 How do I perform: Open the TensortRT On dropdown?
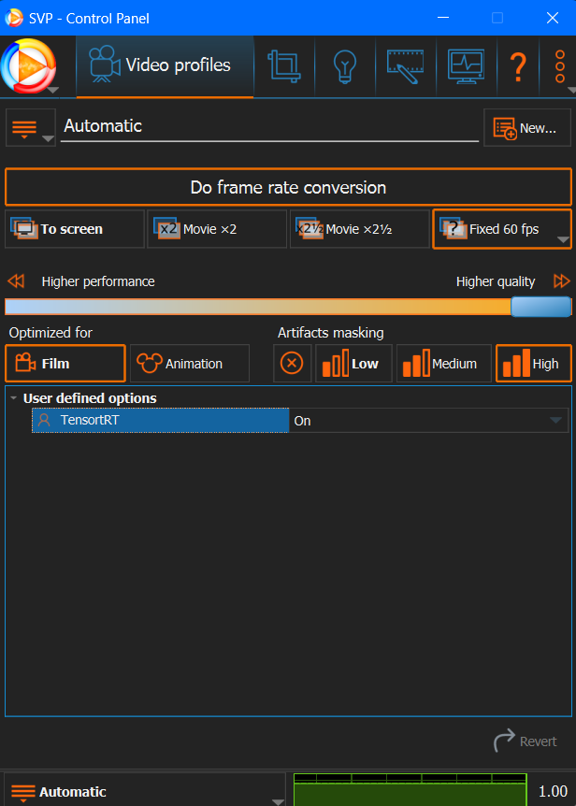point(428,421)
